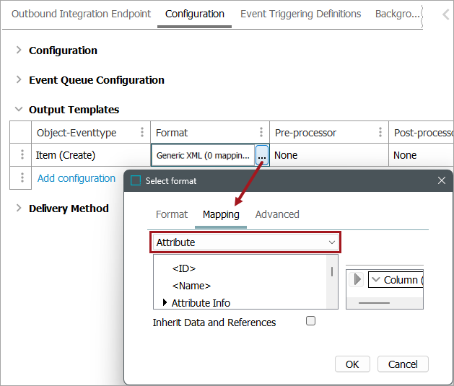The width and height of the screenshot is (454, 386).
Task: Close the Select format dialog
Action: pos(442,180)
